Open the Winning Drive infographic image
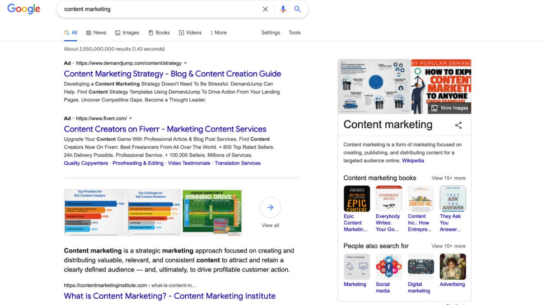542x305 pixels. pyautogui.click(x=212, y=212)
